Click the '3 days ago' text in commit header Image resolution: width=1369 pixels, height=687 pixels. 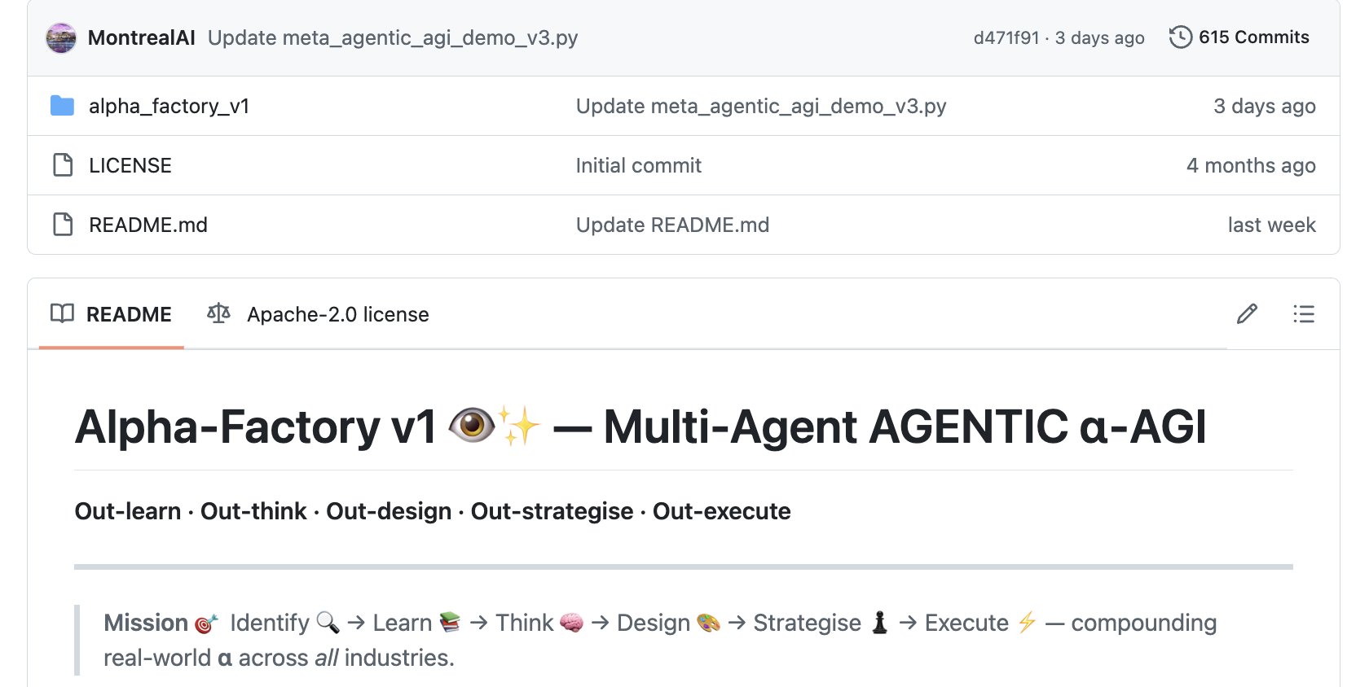pyautogui.click(x=1099, y=38)
